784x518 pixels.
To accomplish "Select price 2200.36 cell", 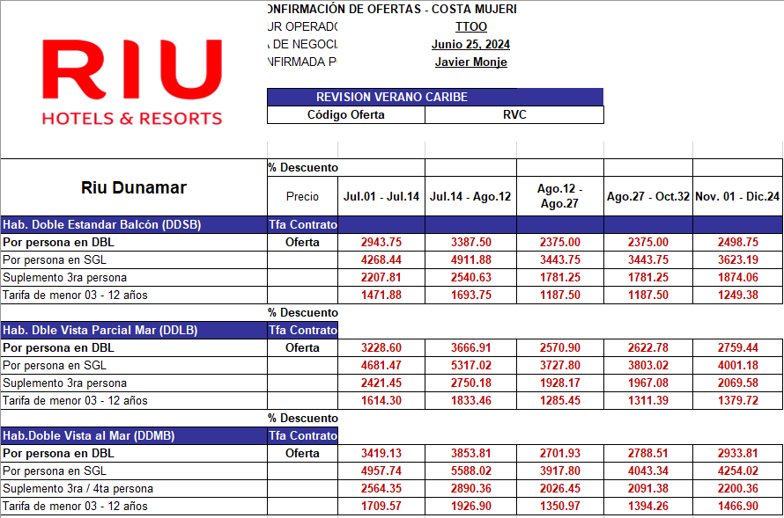I will pos(737,489).
